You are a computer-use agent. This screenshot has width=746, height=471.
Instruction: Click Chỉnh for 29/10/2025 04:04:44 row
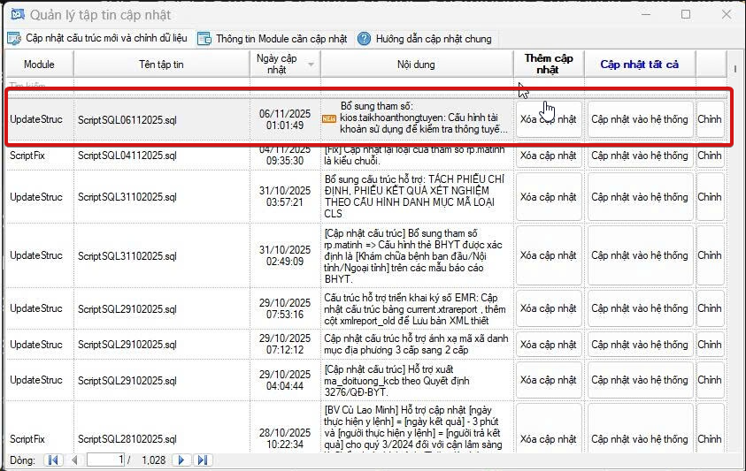(x=710, y=380)
